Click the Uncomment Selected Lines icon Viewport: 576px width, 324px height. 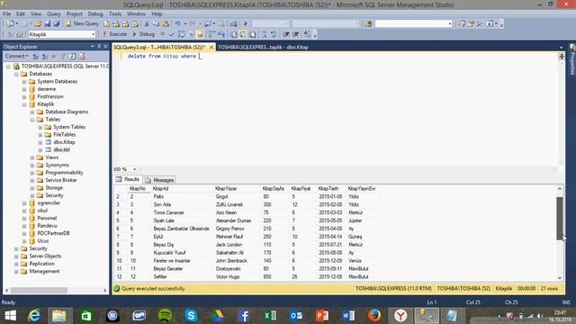(x=274, y=34)
